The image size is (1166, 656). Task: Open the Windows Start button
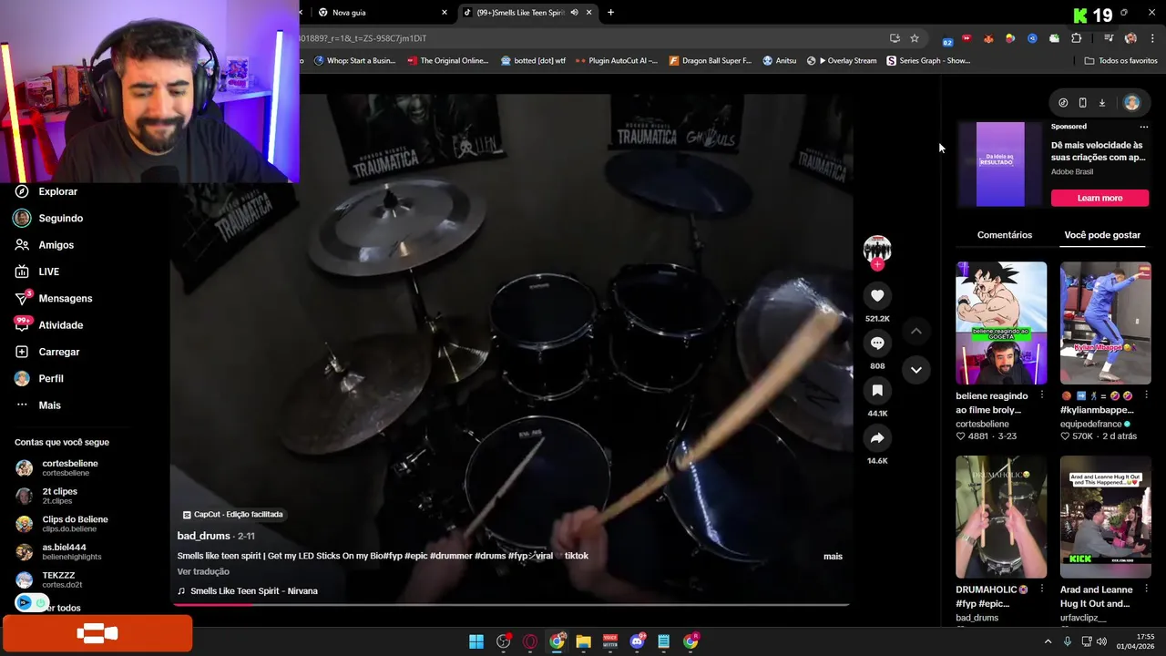tap(476, 641)
